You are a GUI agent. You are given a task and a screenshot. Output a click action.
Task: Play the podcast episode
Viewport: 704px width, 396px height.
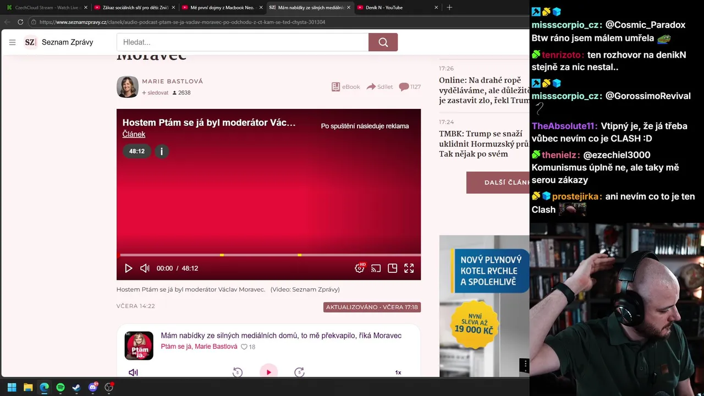pos(268,372)
